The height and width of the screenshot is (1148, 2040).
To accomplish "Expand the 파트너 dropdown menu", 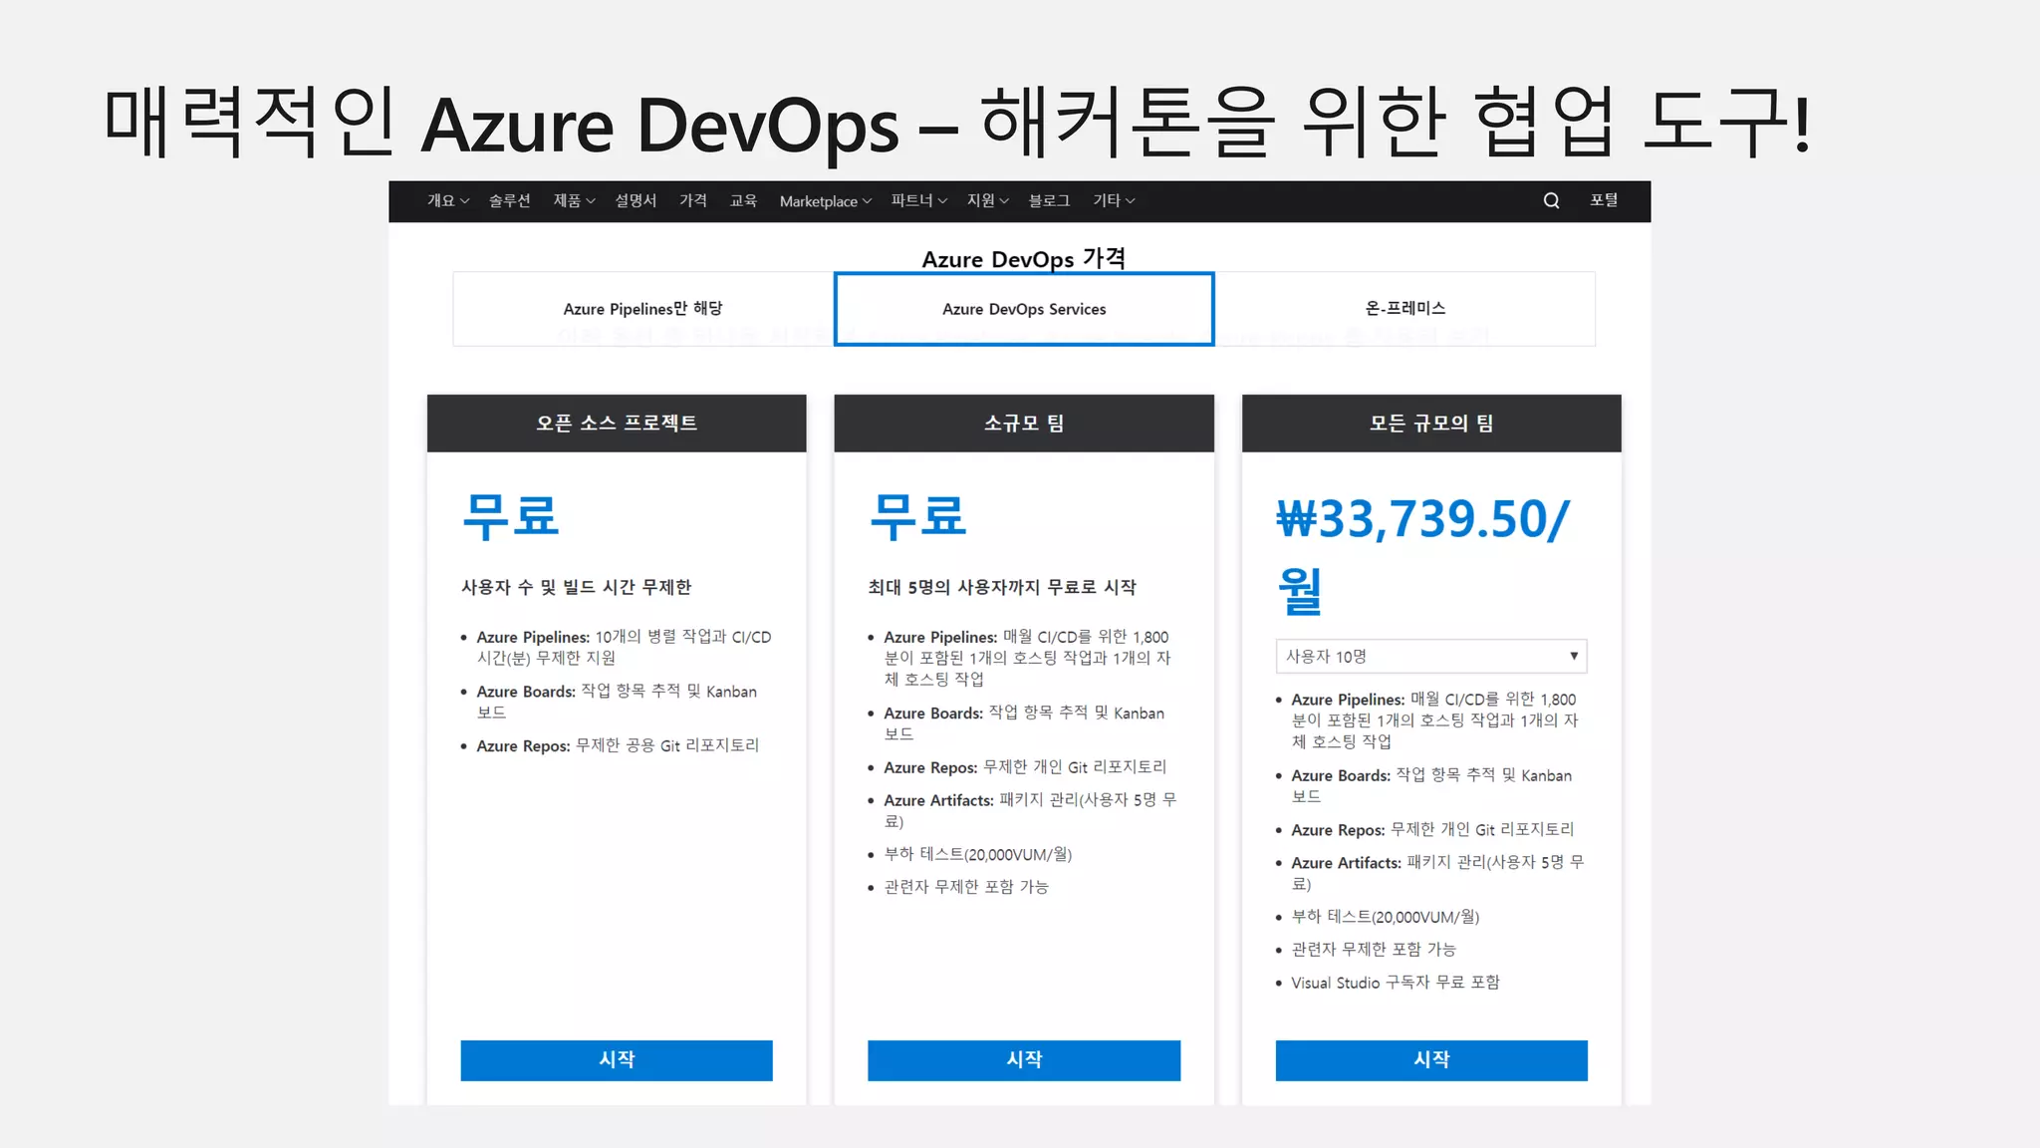I will [918, 200].
